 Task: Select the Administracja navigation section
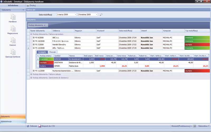[x=13, y=121]
